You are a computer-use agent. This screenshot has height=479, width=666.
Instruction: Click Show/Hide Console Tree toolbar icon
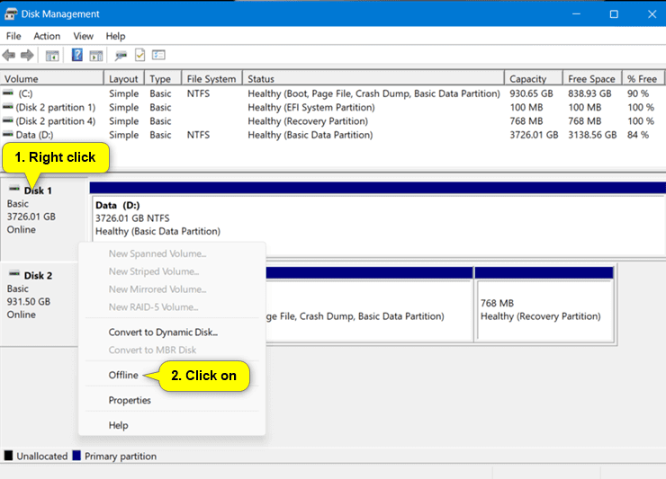52,56
